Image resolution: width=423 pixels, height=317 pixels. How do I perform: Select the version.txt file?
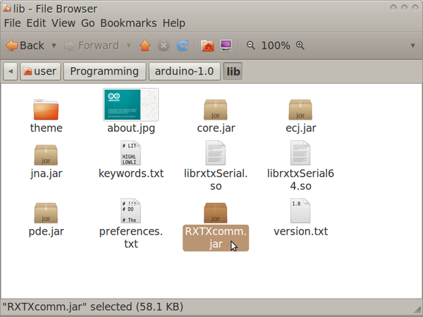point(300,211)
